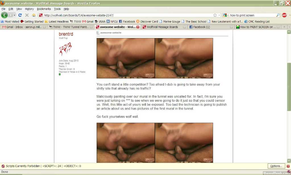The image size is (291, 175).
Task: Click the Stop loading icon
Action: (27, 15)
